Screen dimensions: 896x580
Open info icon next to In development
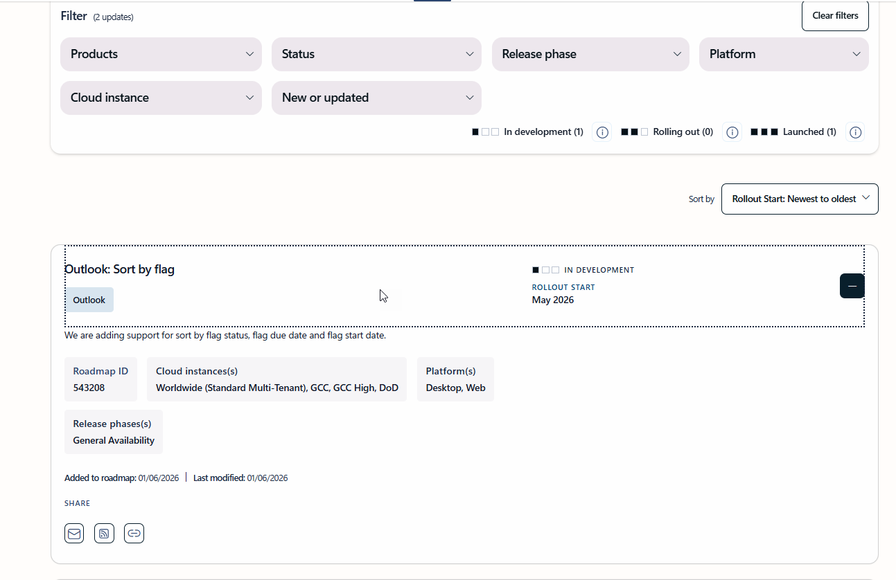pos(602,132)
